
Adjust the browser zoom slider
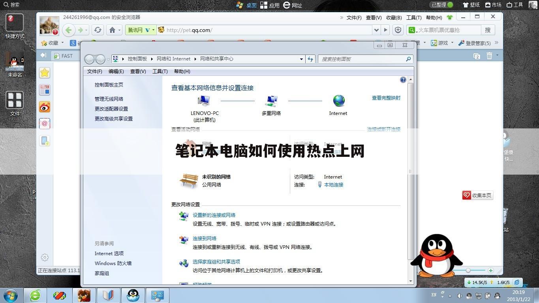pyautogui.click(x=468, y=271)
